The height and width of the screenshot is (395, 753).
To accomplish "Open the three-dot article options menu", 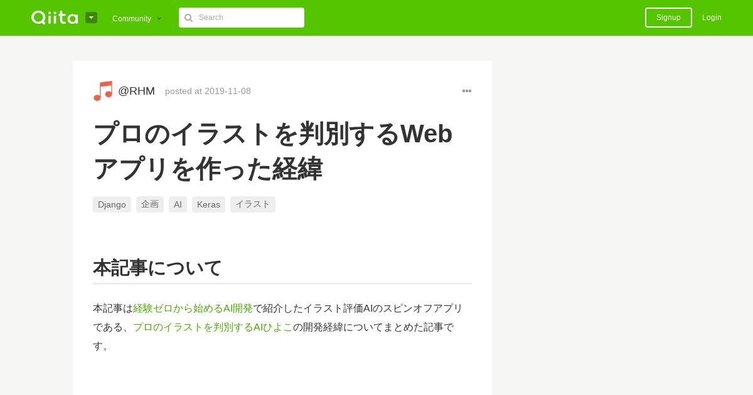I will 467,91.
